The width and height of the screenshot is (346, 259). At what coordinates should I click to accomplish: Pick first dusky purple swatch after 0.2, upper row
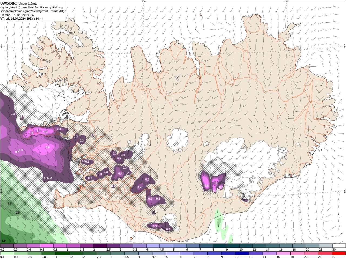tap(7, 246)
